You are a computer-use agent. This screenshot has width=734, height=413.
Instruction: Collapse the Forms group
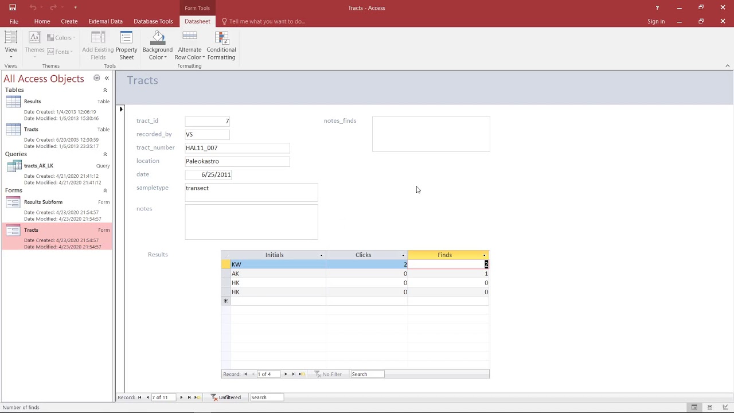[x=105, y=190]
